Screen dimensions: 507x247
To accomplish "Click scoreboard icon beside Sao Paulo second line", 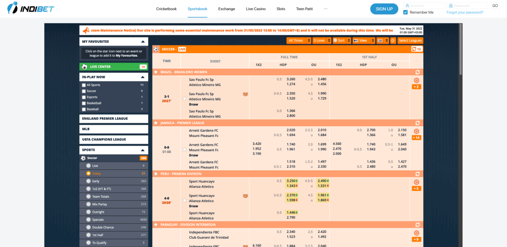I will (245, 94).
